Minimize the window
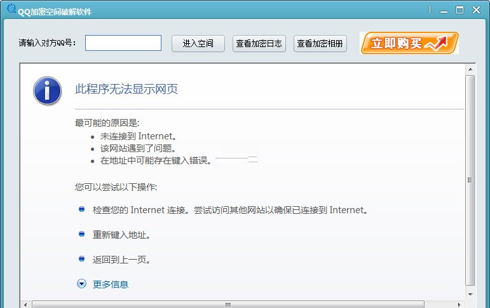 point(445,10)
